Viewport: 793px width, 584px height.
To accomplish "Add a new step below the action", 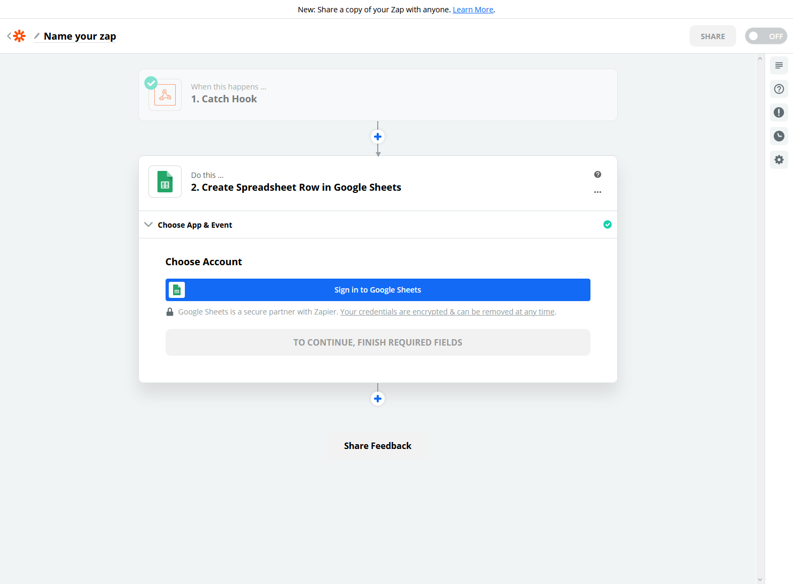I will 378,399.
